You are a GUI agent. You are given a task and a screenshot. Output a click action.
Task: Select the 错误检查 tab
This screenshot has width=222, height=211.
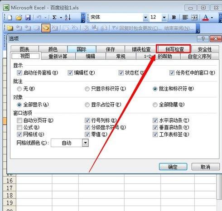click(x=141, y=49)
